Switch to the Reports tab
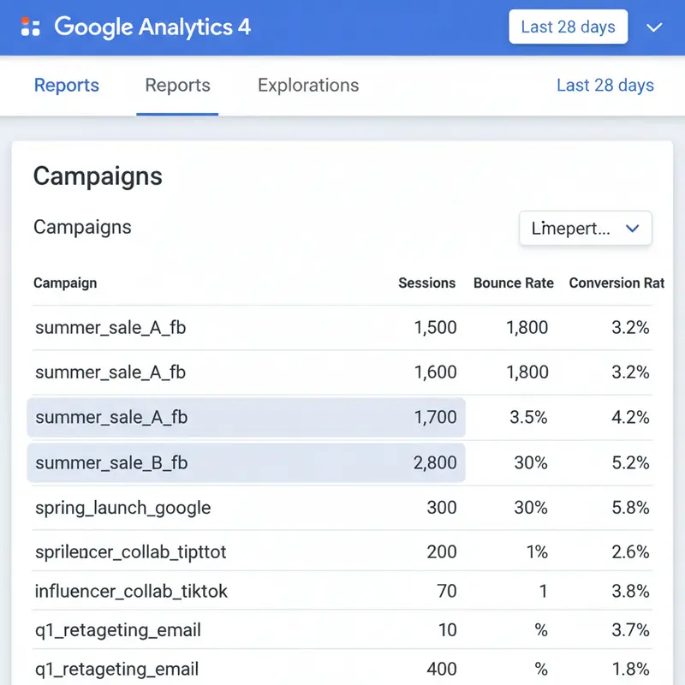Viewport: 685px width, 685px height. [x=177, y=86]
